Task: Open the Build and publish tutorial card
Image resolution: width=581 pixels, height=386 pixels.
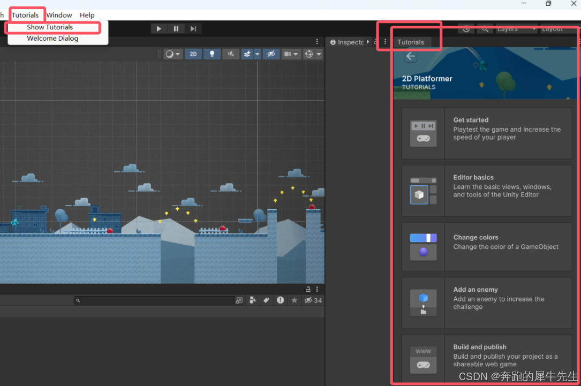Action: tap(487, 359)
